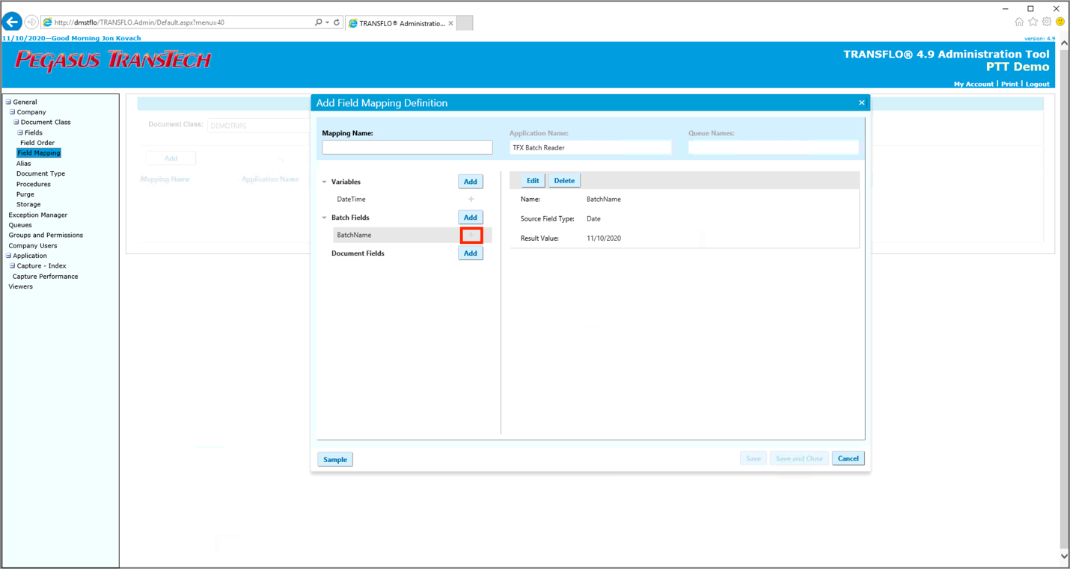
Task: Collapse the Capture - Index tree node
Action: (x=12, y=266)
